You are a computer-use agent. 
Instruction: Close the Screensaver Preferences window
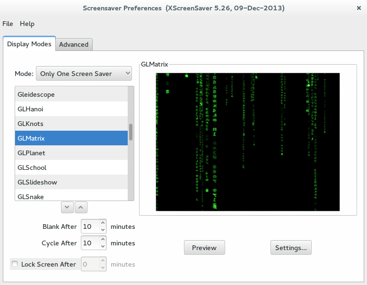click(359, 8)
